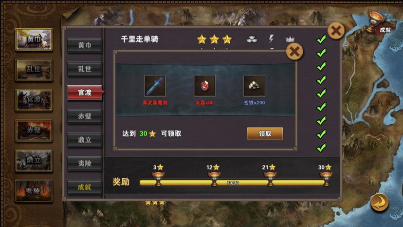Open the 乱世 campaign thumbnail
This screenshot has height=227, width=403.
[x=34, y=70]
